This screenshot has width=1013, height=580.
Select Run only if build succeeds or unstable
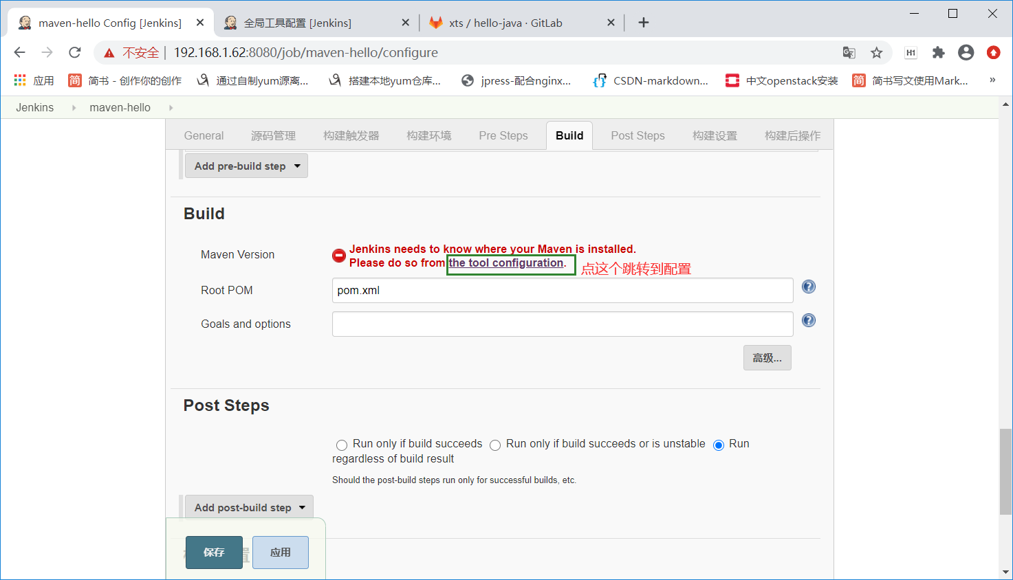(495, 445)
